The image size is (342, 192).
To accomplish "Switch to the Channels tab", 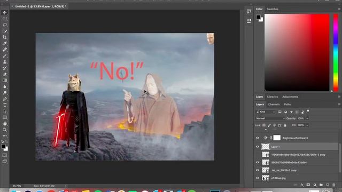I will 274,105.
